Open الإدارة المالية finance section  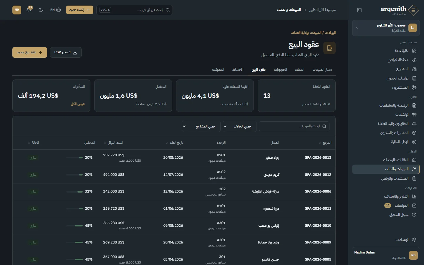(x=386, y=142)
